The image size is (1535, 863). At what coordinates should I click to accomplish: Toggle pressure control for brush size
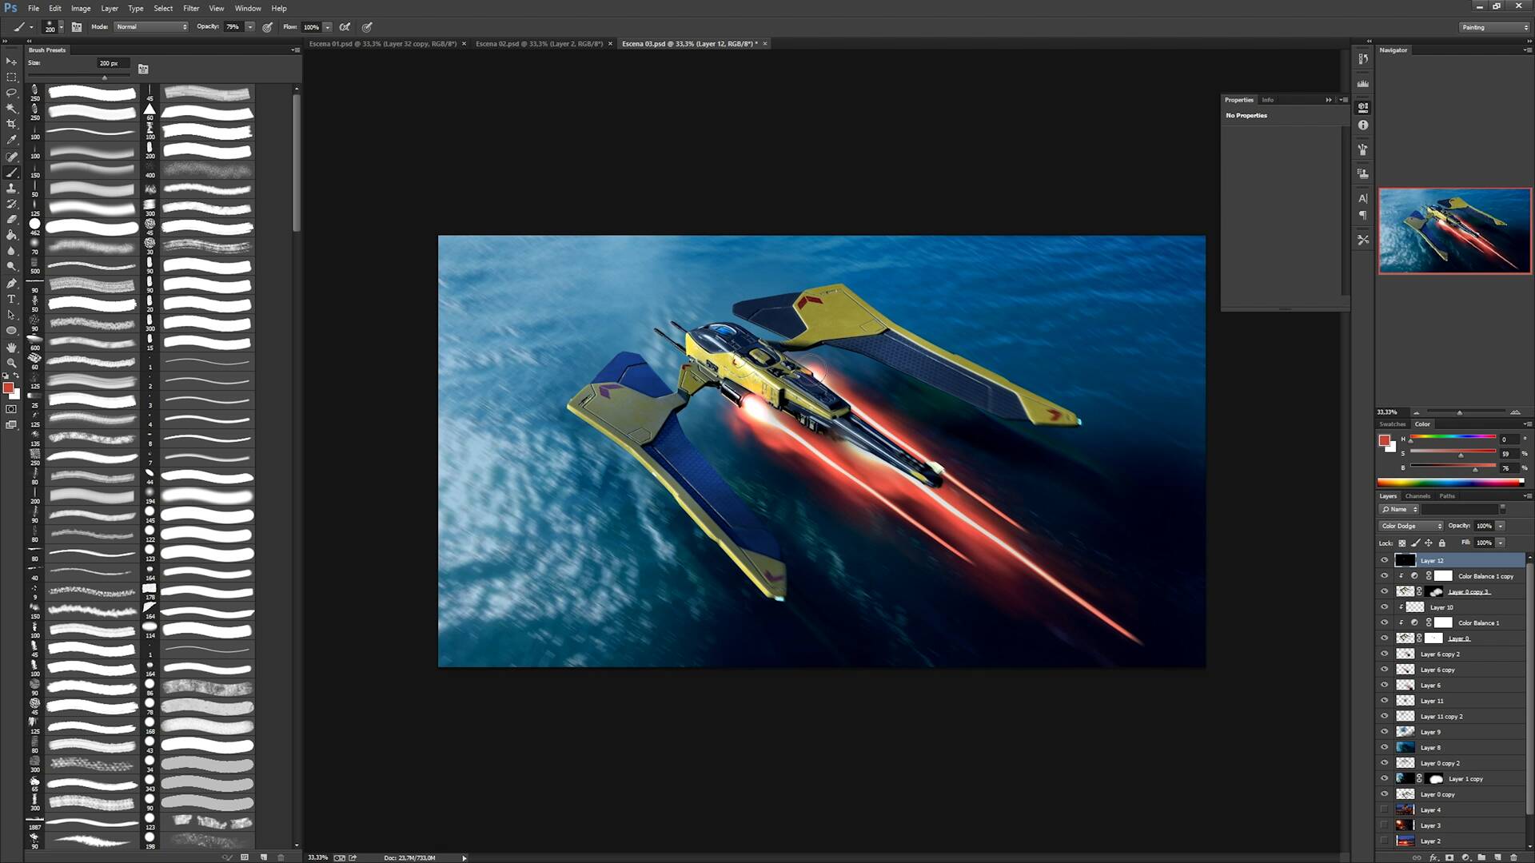click(x=367, y=27)
